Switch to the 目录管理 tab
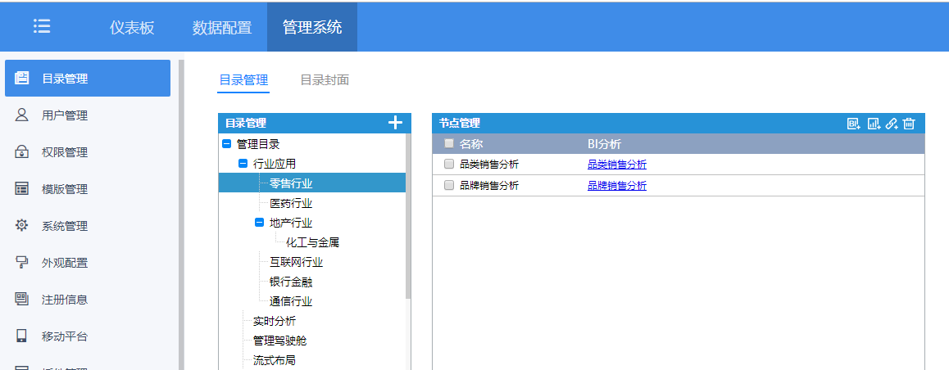 click(x=243, y=79)
